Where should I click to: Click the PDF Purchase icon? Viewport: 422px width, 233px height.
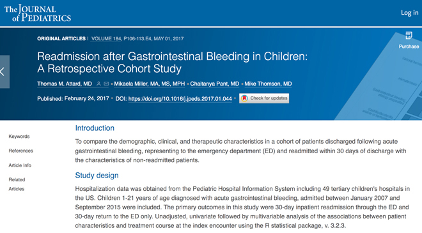click(x=409, y=35)
